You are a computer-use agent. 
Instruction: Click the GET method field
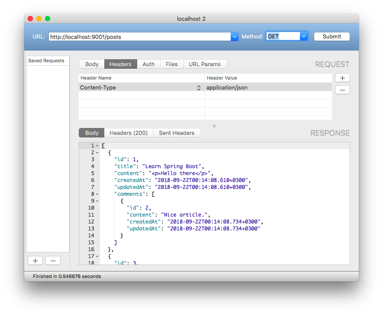[283, 36]
